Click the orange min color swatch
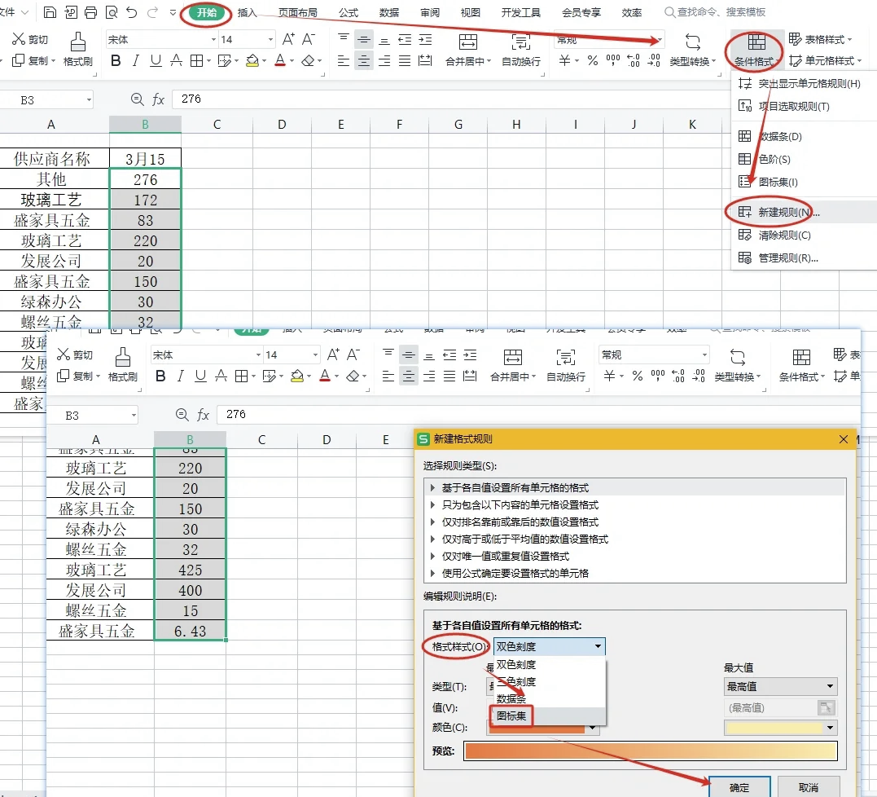Screen dimensions: 877x797 click(537, 729)
